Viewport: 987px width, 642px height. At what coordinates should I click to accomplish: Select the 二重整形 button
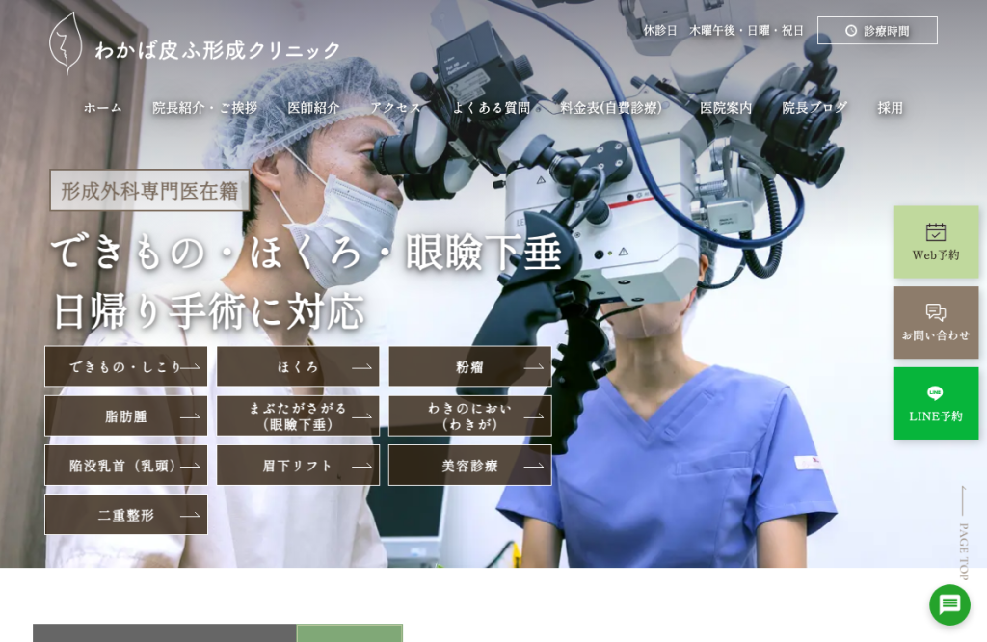pyautogui.click(x=126, y=514)
